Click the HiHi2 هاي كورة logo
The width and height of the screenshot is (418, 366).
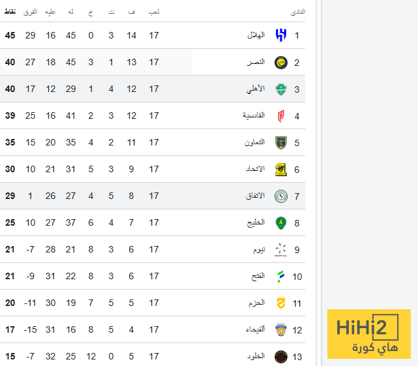point(369,333)
